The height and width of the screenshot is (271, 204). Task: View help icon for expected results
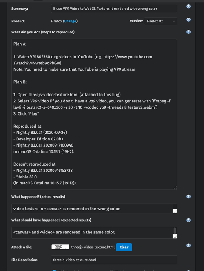(188, 220)
